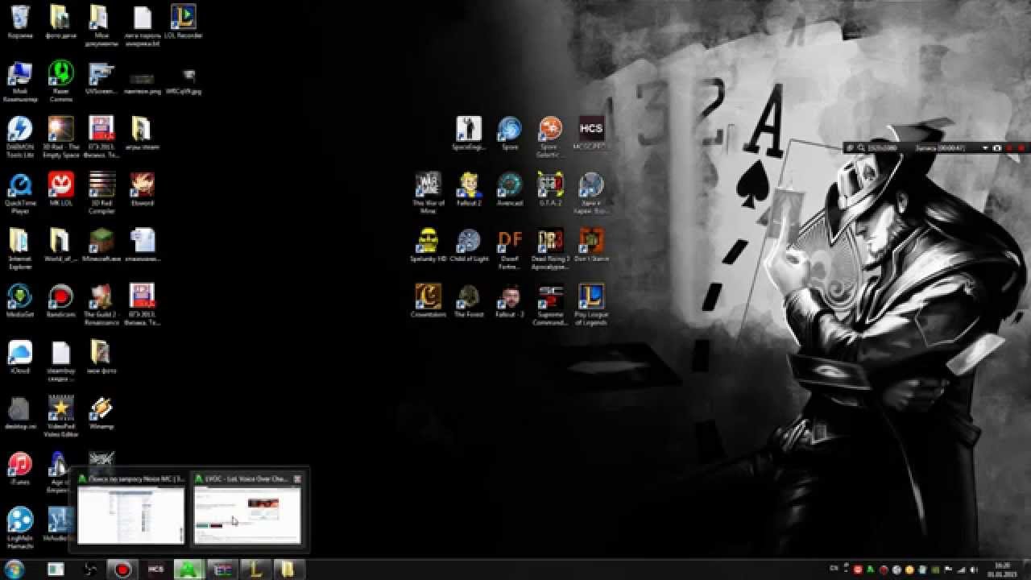Switch to the LVOC window preview thumbnail
Viewport: 1031px width, 580px height.
click(x=247, y=516)
